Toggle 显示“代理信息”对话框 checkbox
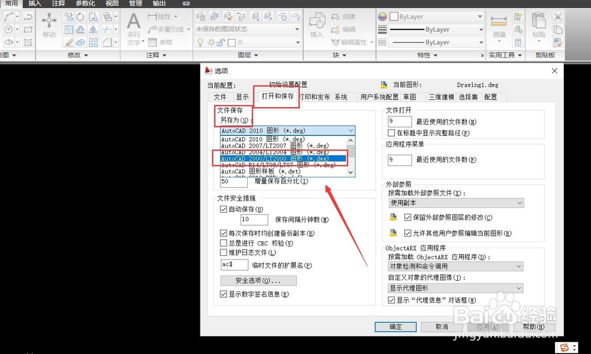Viewport: 591px width, 354px height. pos(391,300)
